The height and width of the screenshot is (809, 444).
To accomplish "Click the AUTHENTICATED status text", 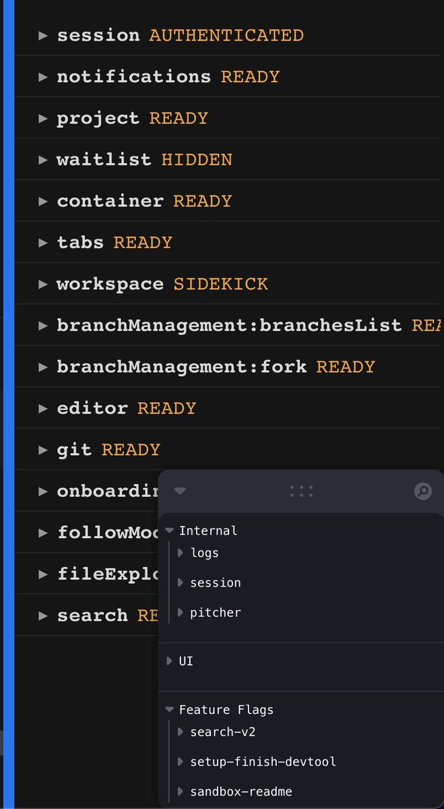I will (x=226, y=35).
